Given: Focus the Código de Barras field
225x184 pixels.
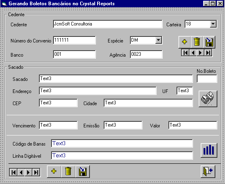Looking at the screenshot, I should tap(122, 144).
